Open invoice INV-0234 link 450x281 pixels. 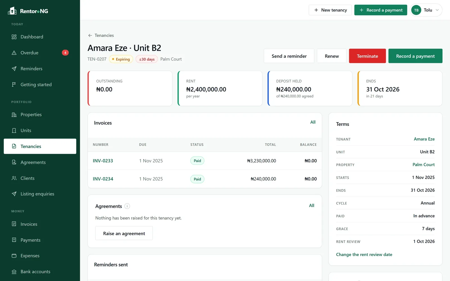[103, 179]
